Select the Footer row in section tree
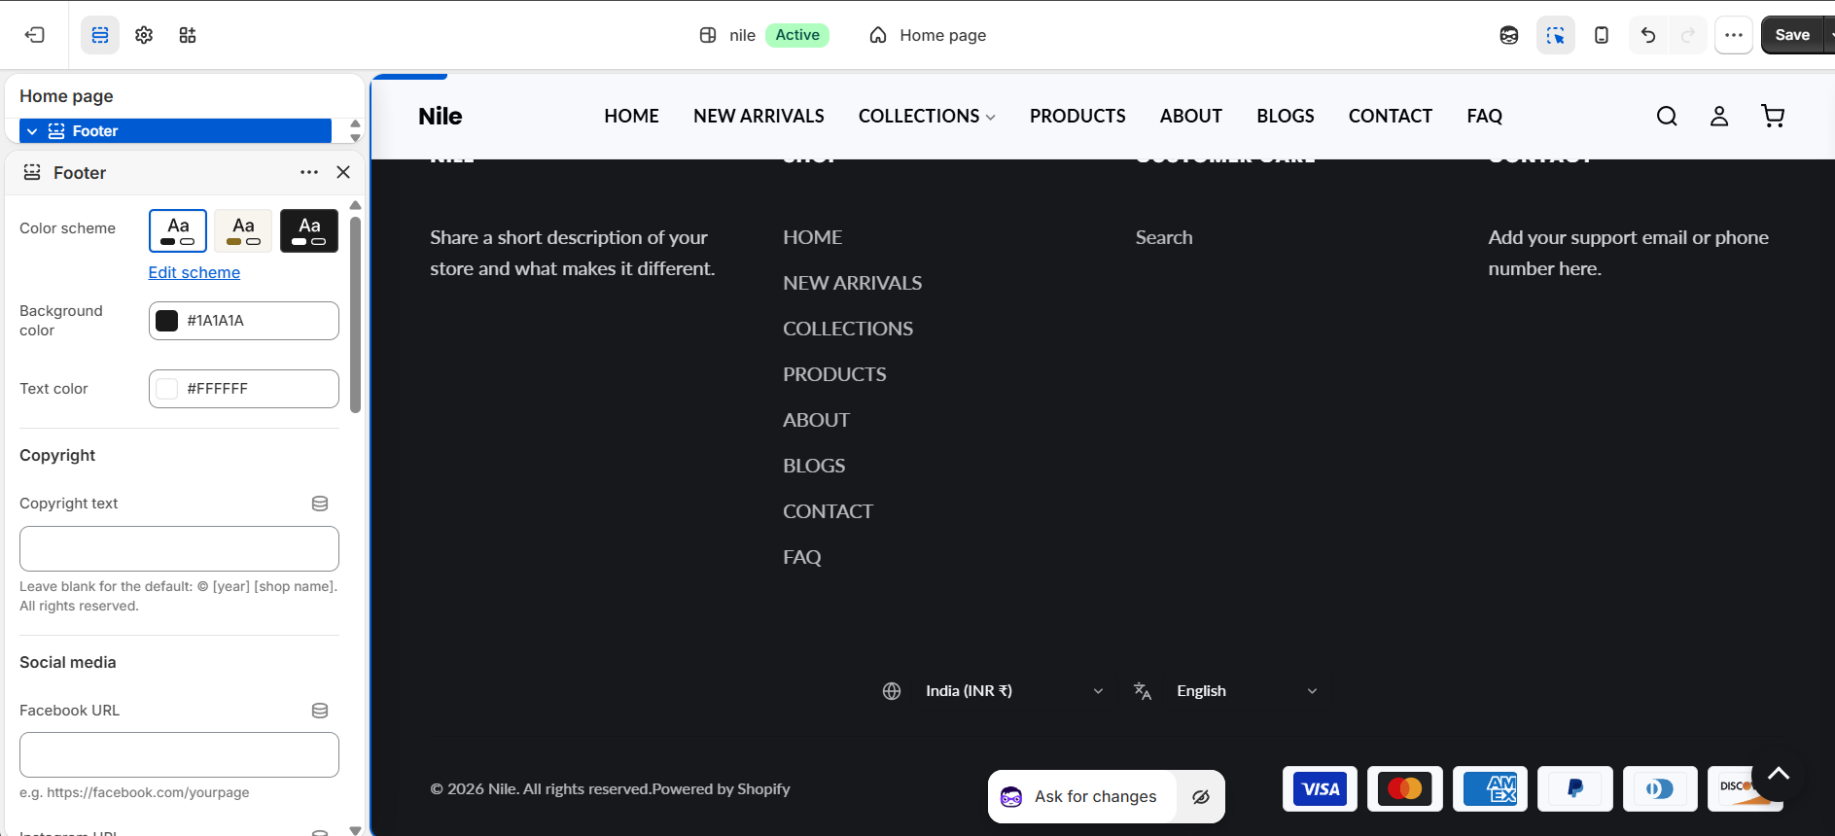 coord(175,131)
